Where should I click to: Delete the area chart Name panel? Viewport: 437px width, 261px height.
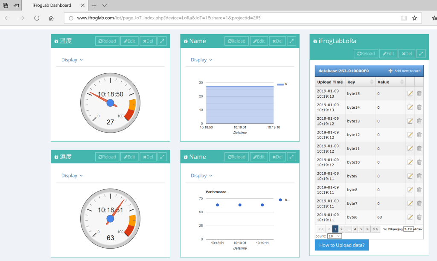pos(277,41)
